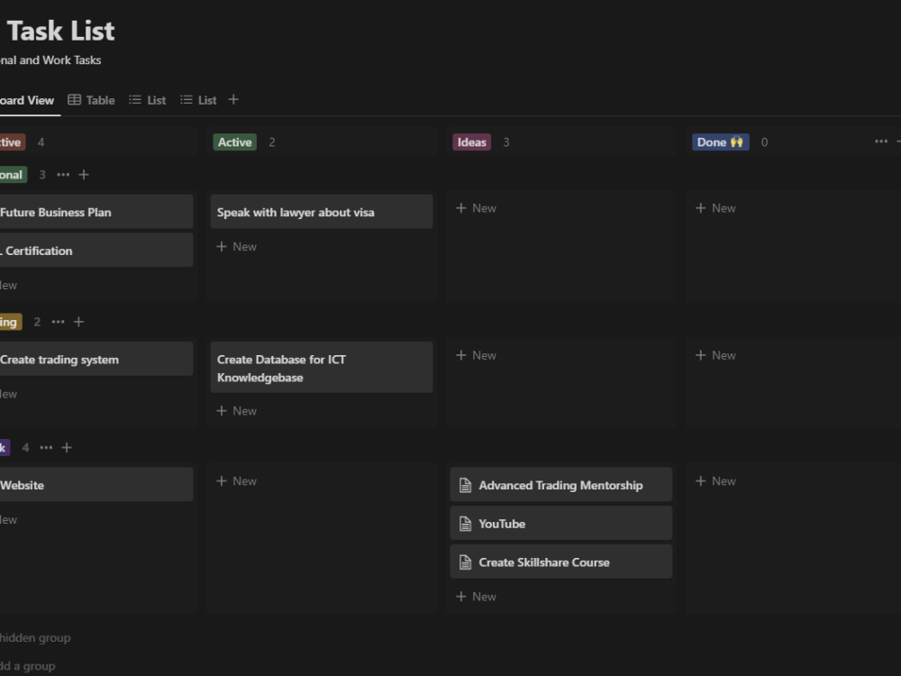Expand the Hidden group section
The image size is (901, 676).
(x=34, y=637)
